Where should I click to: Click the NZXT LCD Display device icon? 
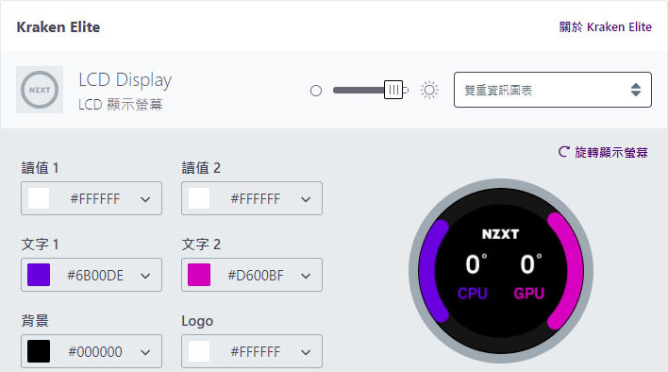tap(40, 90)
